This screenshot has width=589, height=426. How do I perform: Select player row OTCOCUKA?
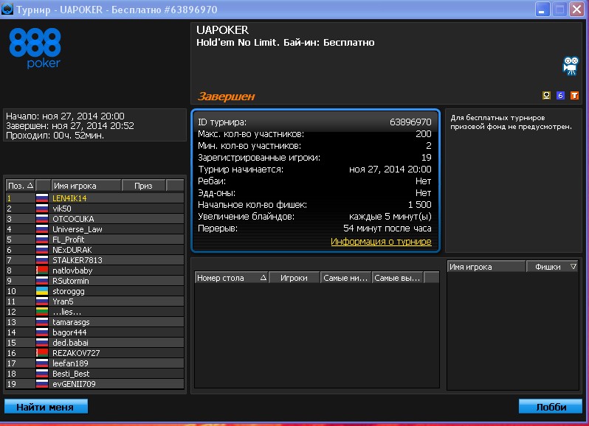click(95, 219)
